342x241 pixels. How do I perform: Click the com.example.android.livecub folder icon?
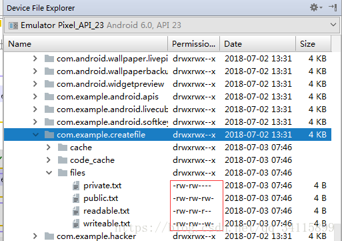[x=49, y=109]
